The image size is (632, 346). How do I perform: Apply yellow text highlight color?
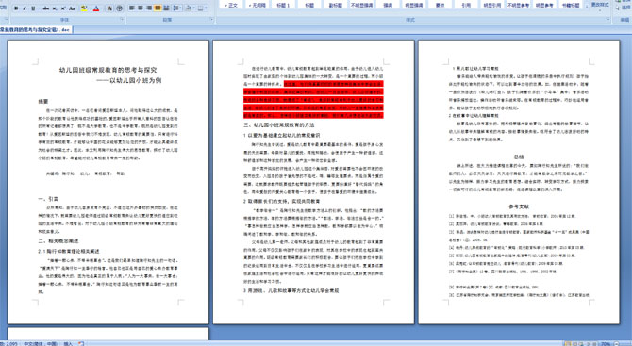click(84, 8)
